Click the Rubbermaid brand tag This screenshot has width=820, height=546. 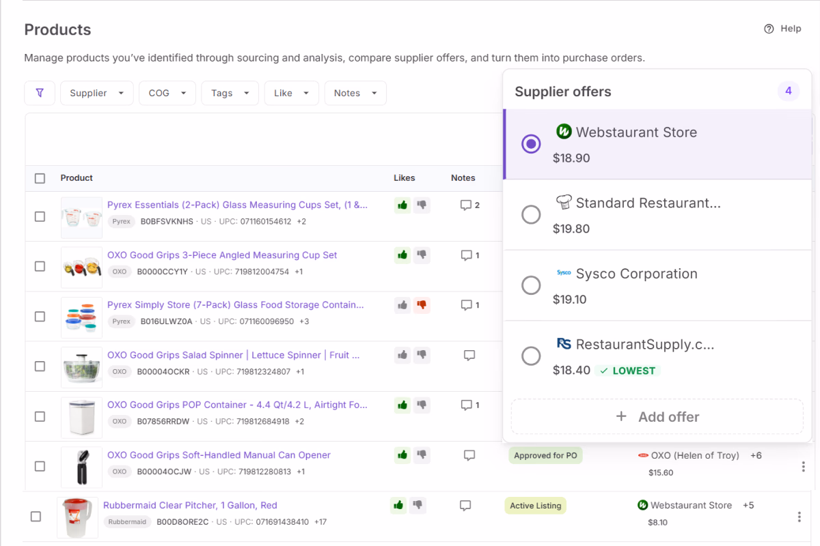pyautogui.click(x=128, y=522)
